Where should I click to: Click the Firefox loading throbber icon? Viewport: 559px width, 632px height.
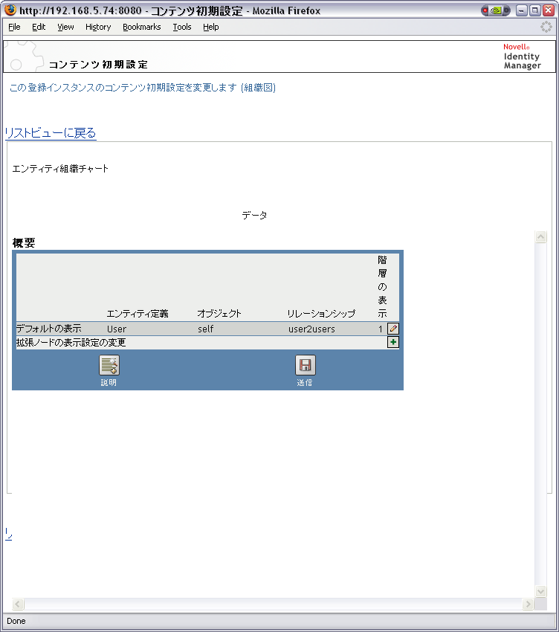(x=546, y=27)
